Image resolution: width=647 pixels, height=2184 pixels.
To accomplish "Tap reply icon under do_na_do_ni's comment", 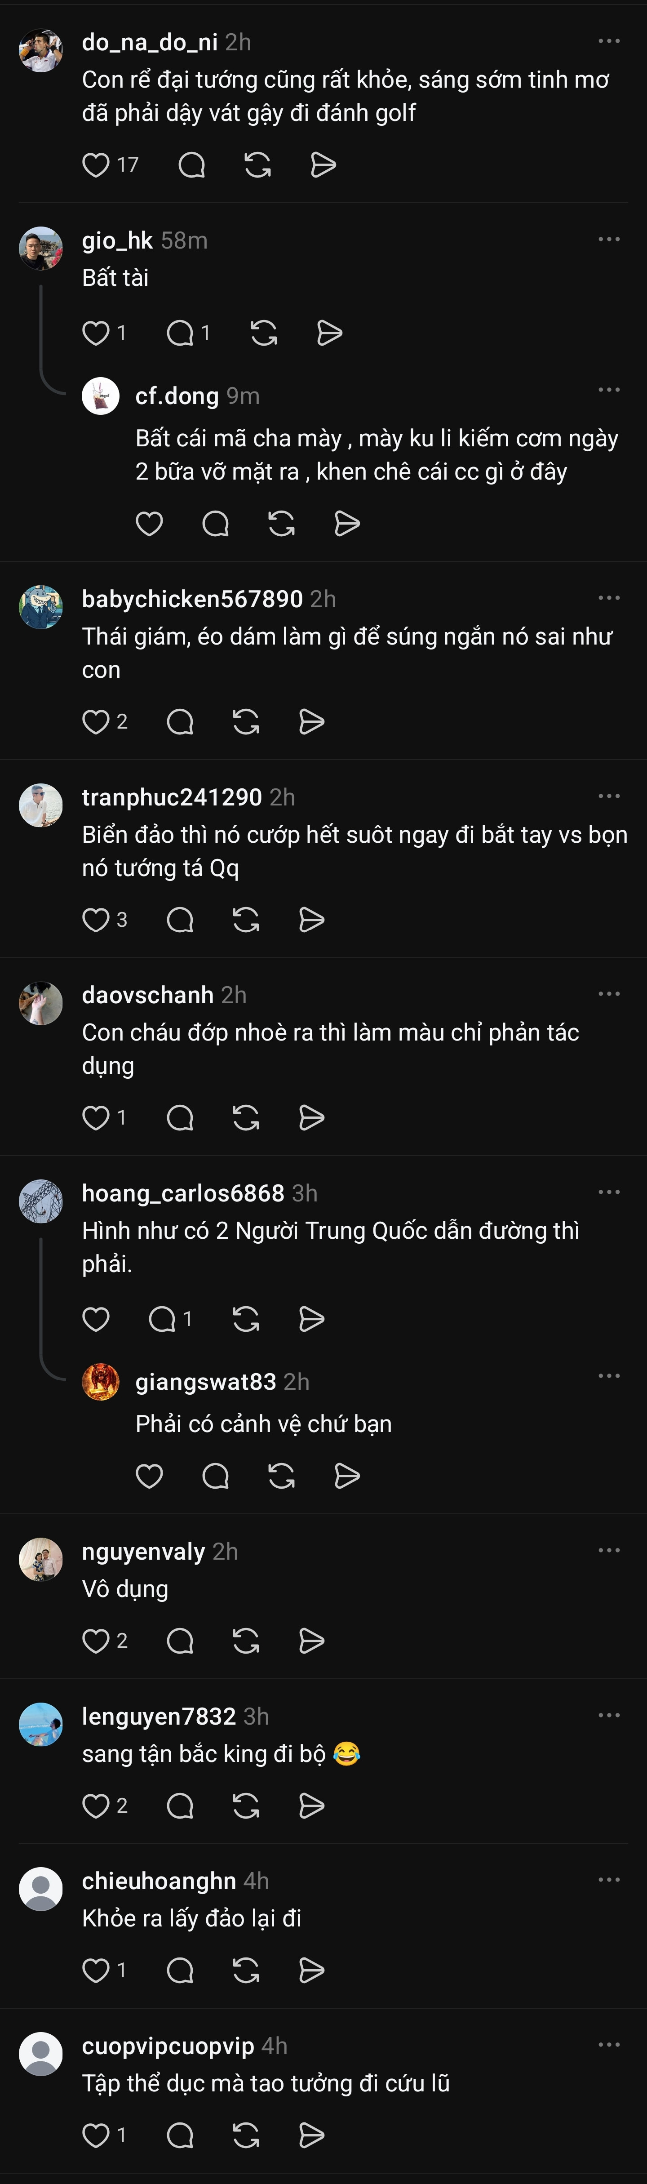I will click(x=192, y=165).
